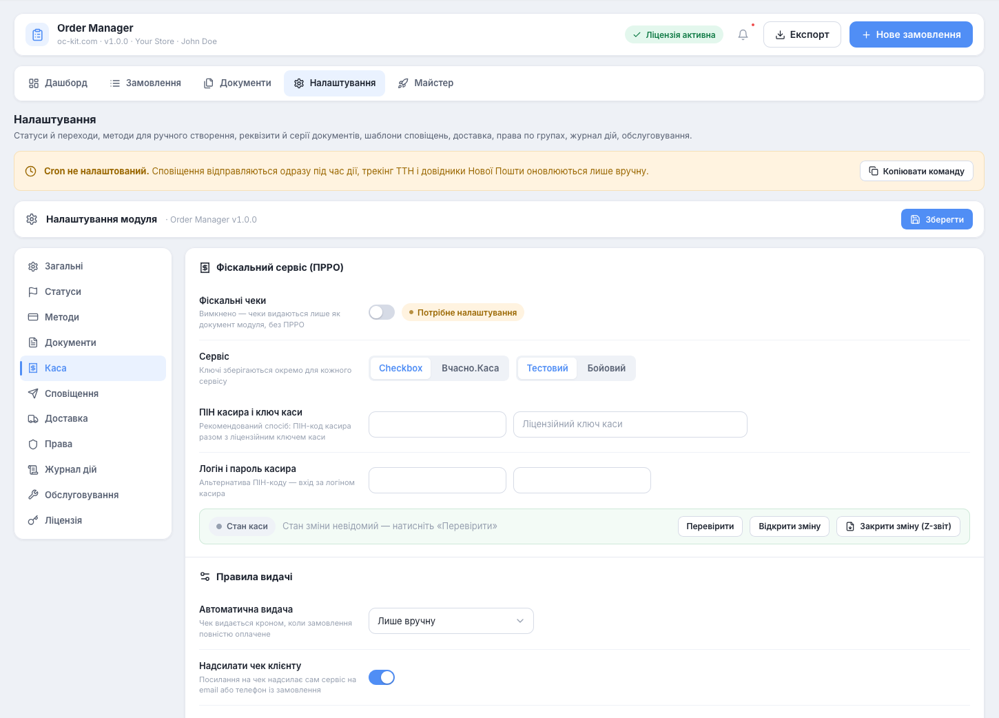
Task: Turn off Надсилати чек клієнту switch
Action: pyautogui.click(x=382, y=677)
